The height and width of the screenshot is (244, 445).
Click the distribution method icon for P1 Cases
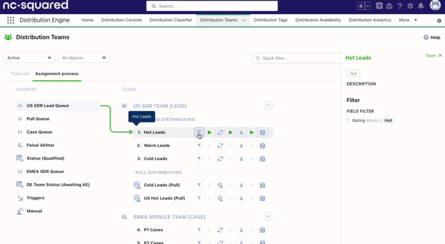point(220,230)
